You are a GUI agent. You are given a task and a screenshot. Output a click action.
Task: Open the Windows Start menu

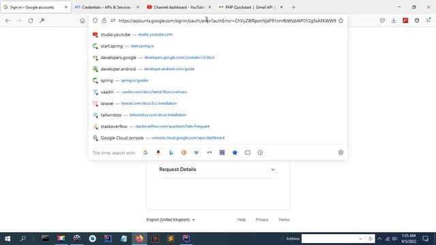[x=7, y=239]
